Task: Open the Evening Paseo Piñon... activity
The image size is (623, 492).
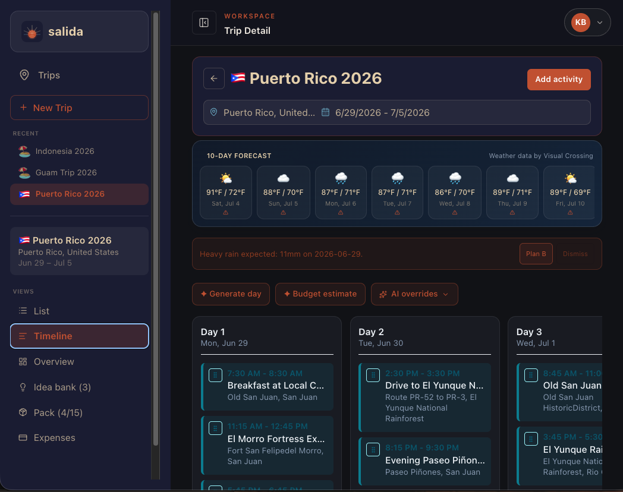Action: pos(424,461)
